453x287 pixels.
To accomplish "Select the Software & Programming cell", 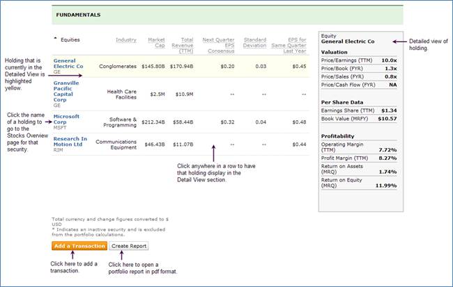I will tap(120, 122).
